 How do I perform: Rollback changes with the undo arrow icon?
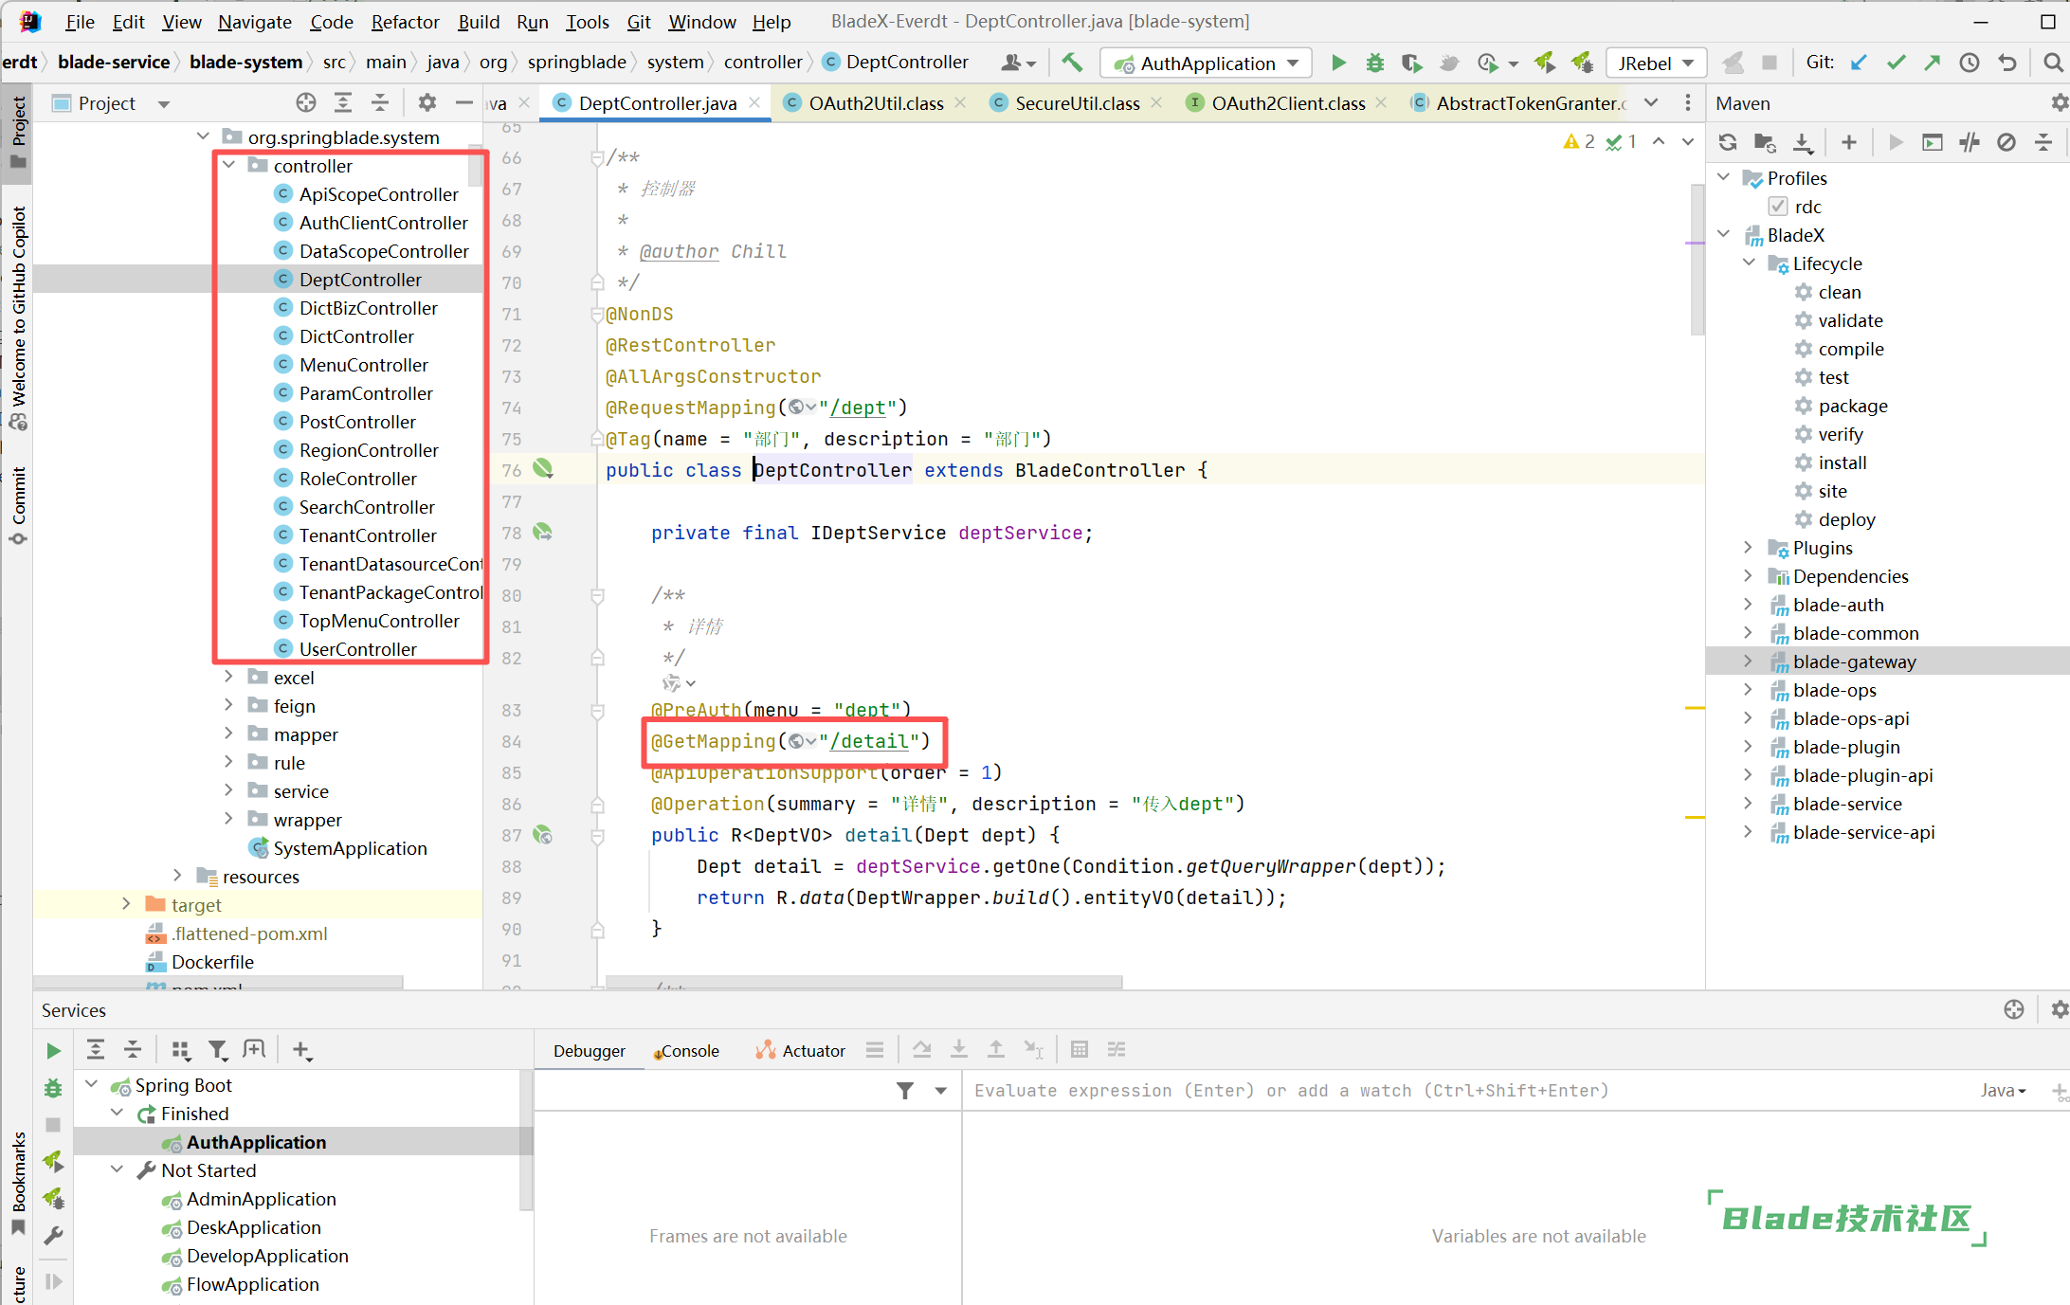pos(2007,63)
